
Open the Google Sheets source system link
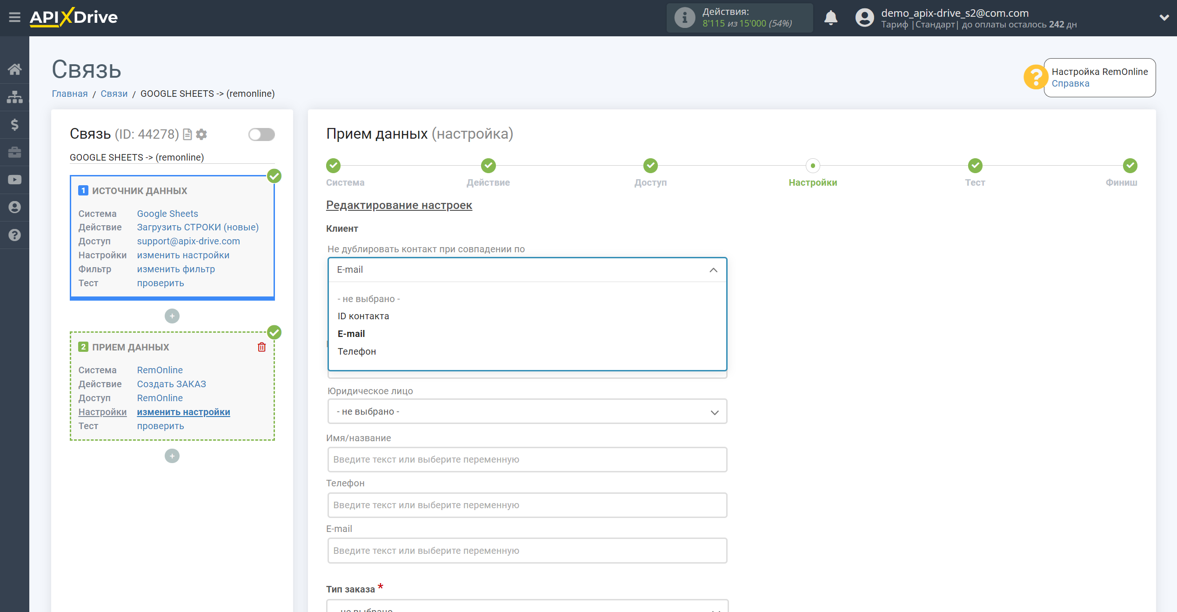click(x=167, y=214)
